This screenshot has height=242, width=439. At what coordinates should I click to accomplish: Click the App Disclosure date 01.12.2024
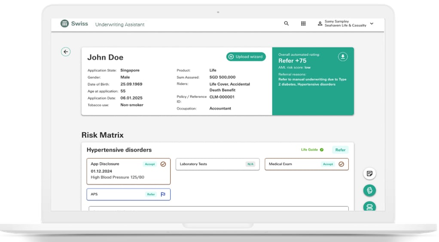pyautogui.click(x=101, y=171)
